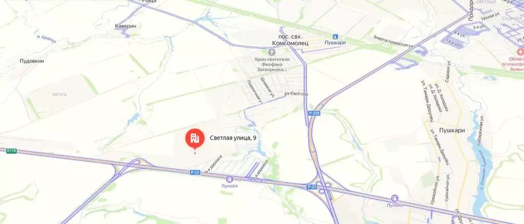Click the P-208 road shield

(314, 114)
